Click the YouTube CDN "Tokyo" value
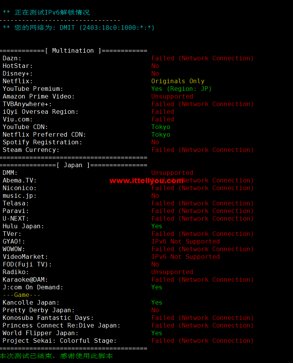 pyautogui.click(x=161, y=127)
